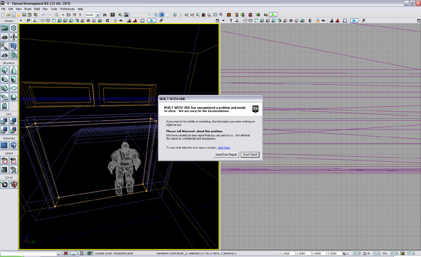Click the Don't Send button
This screenshot has width=421, height=257.
pos(250,155)
